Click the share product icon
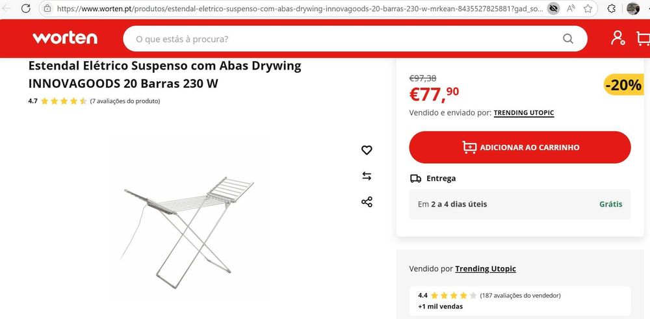 pyautogui.click(x=367, y=201)
